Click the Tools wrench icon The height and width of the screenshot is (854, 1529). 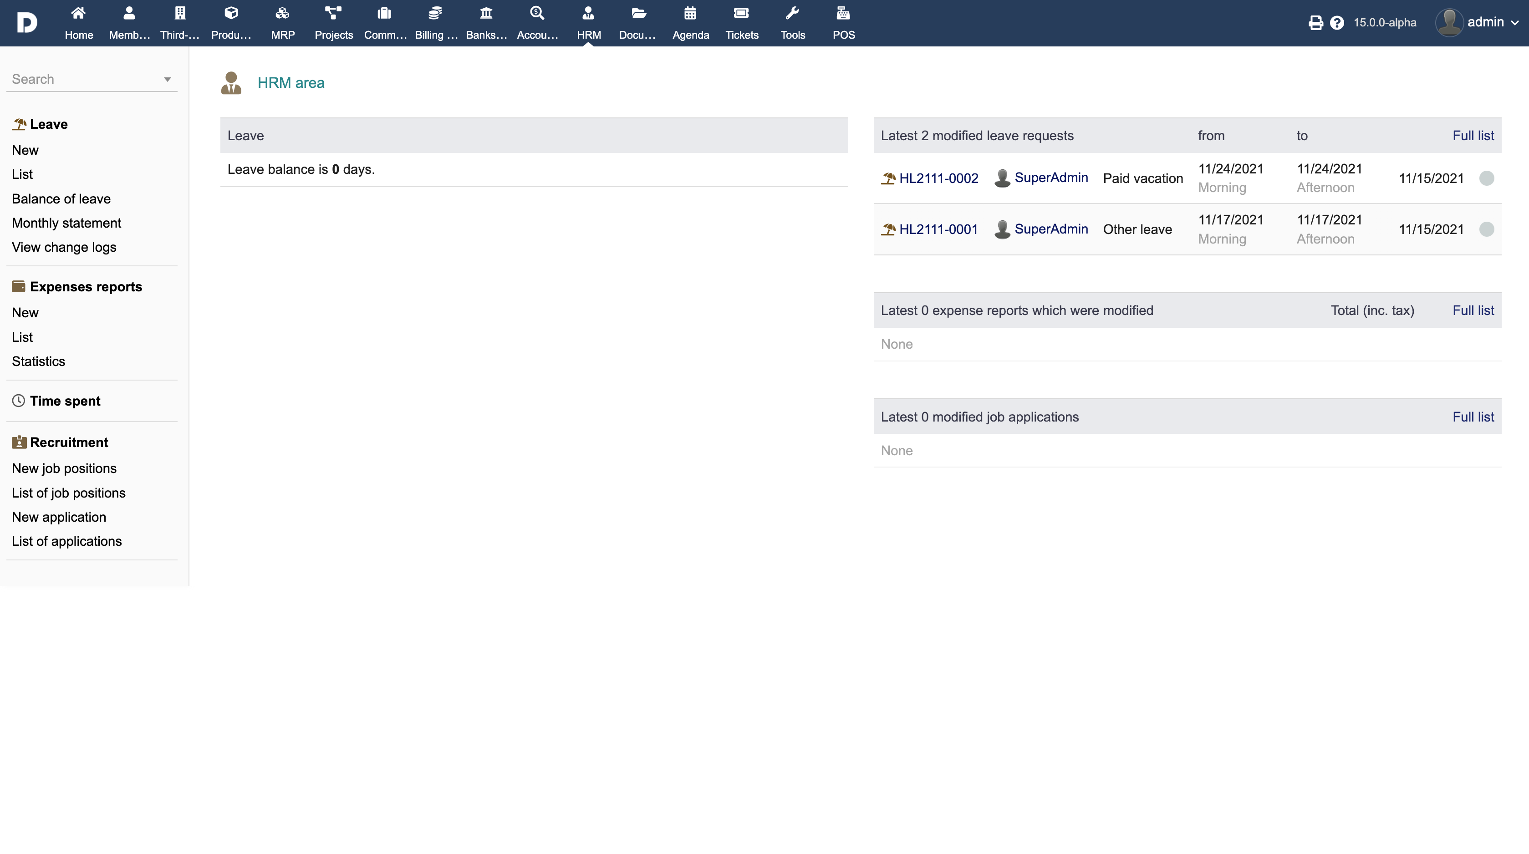click(x=792, y=13)
